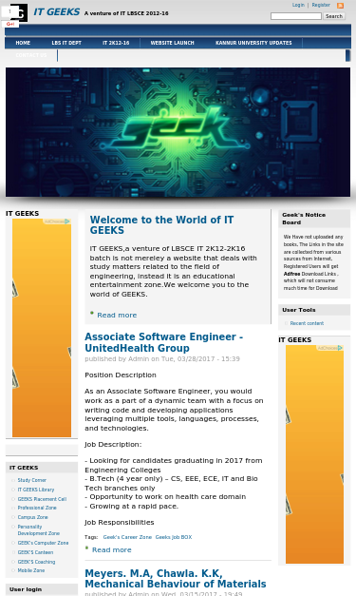Open the CONTACT US menu item
Image resolution: width=356 pixels, height=596 pixels.
[31, 55]
